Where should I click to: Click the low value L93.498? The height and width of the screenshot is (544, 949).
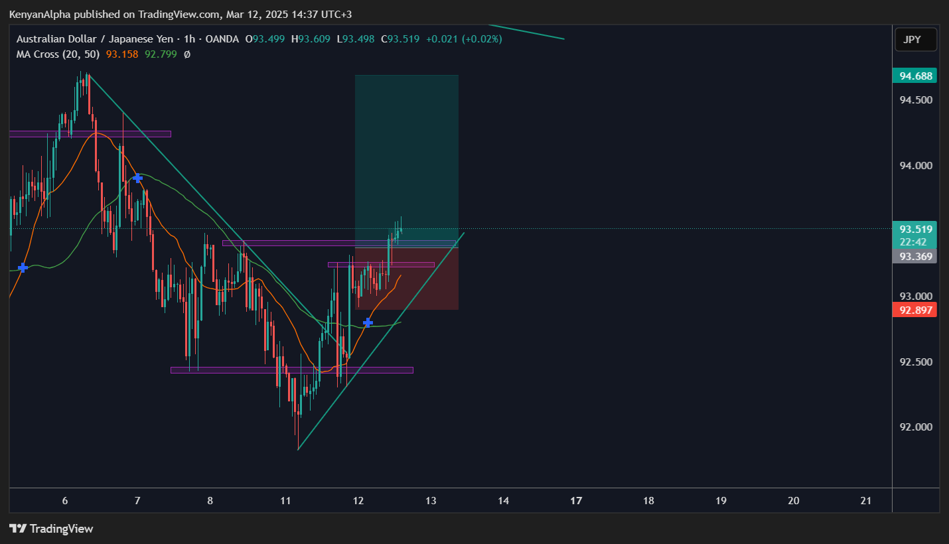pos(356,39)
